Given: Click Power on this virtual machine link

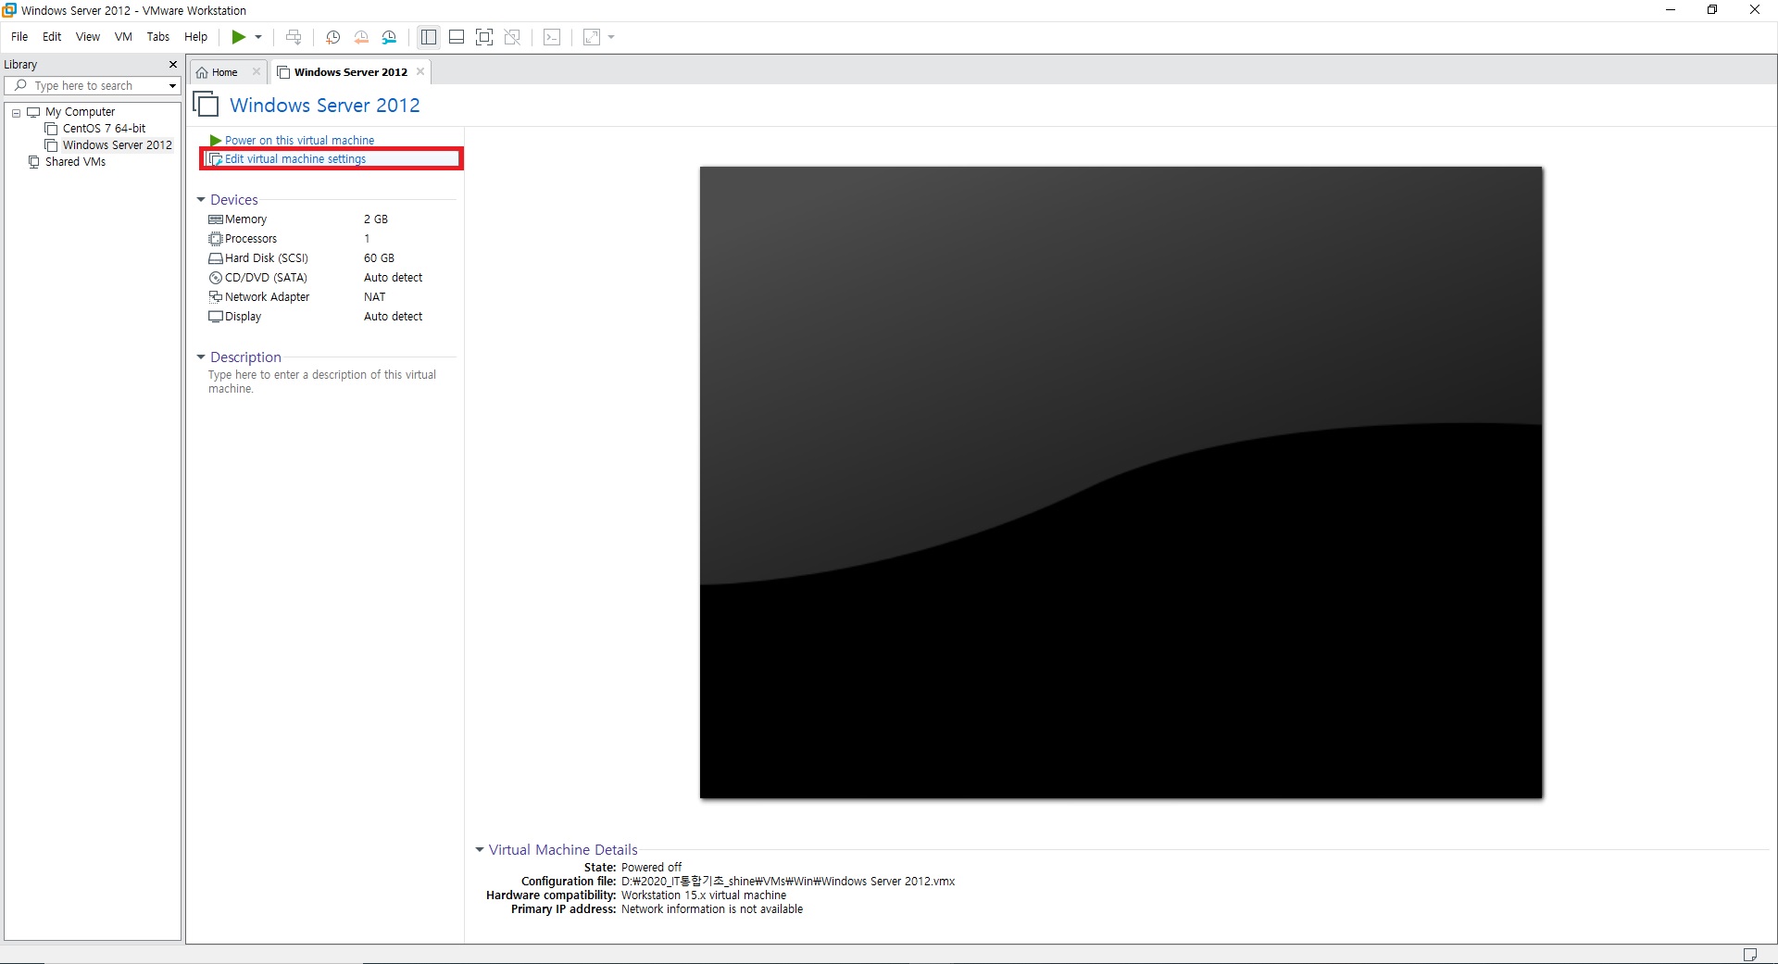Looking at the screenshot, I should pos(299,141).
